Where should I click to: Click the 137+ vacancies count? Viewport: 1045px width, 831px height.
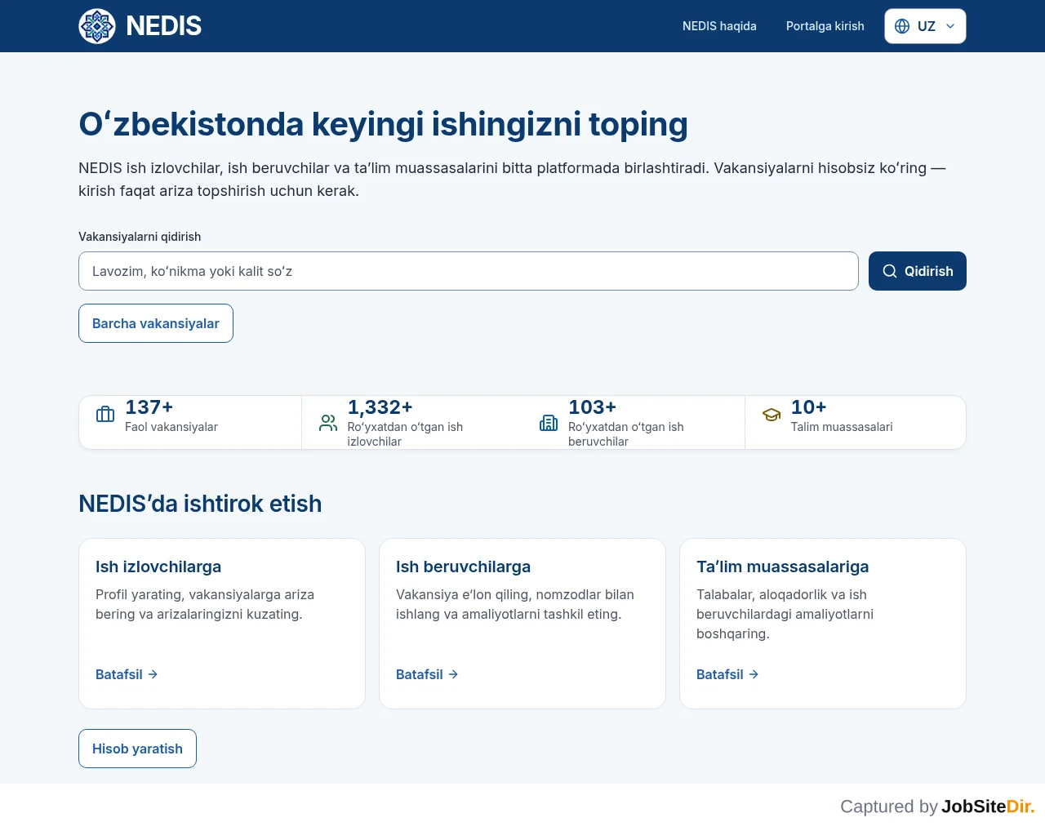[149, 407]
